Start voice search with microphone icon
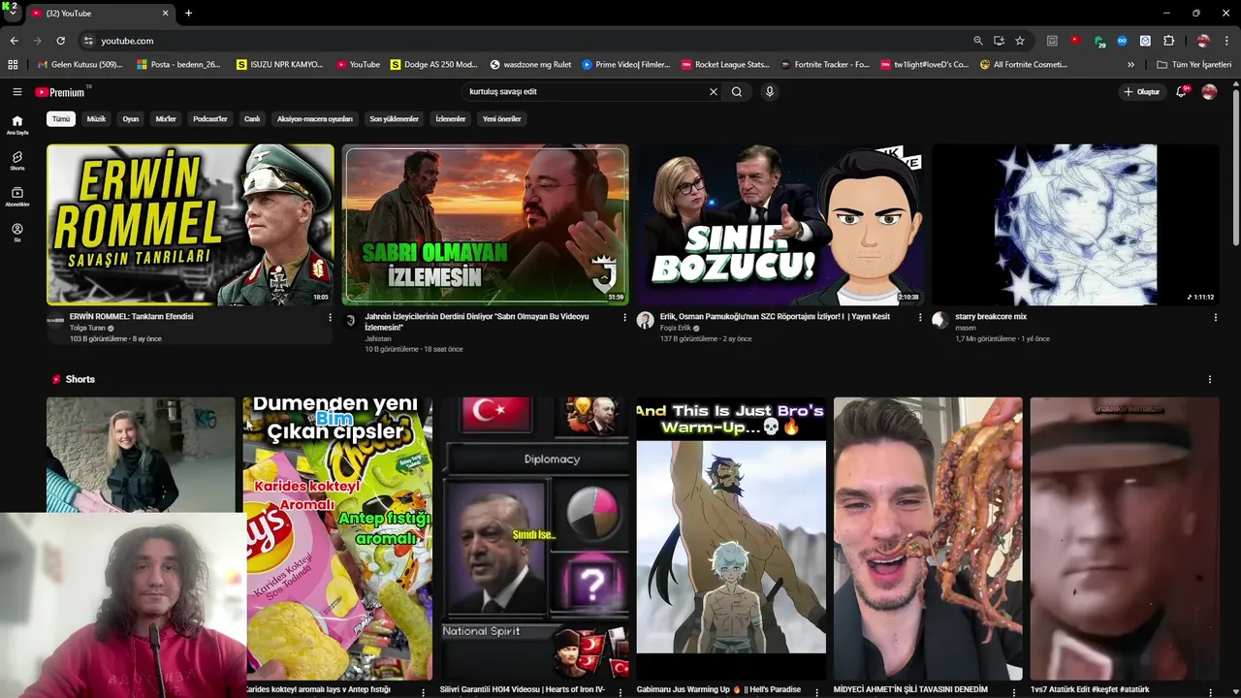The height and width of the screenshot is (698, 1241). [770, 92]
